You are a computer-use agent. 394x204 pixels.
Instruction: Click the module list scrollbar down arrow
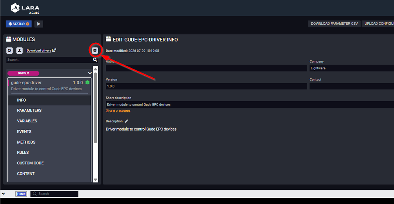(x=96, y=180)
